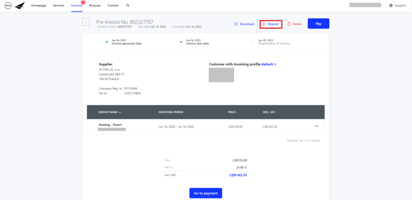Resend the pre-invoice
Image resolution: width=412 pixels, height=200 pixels.
[x=270, y=24]
